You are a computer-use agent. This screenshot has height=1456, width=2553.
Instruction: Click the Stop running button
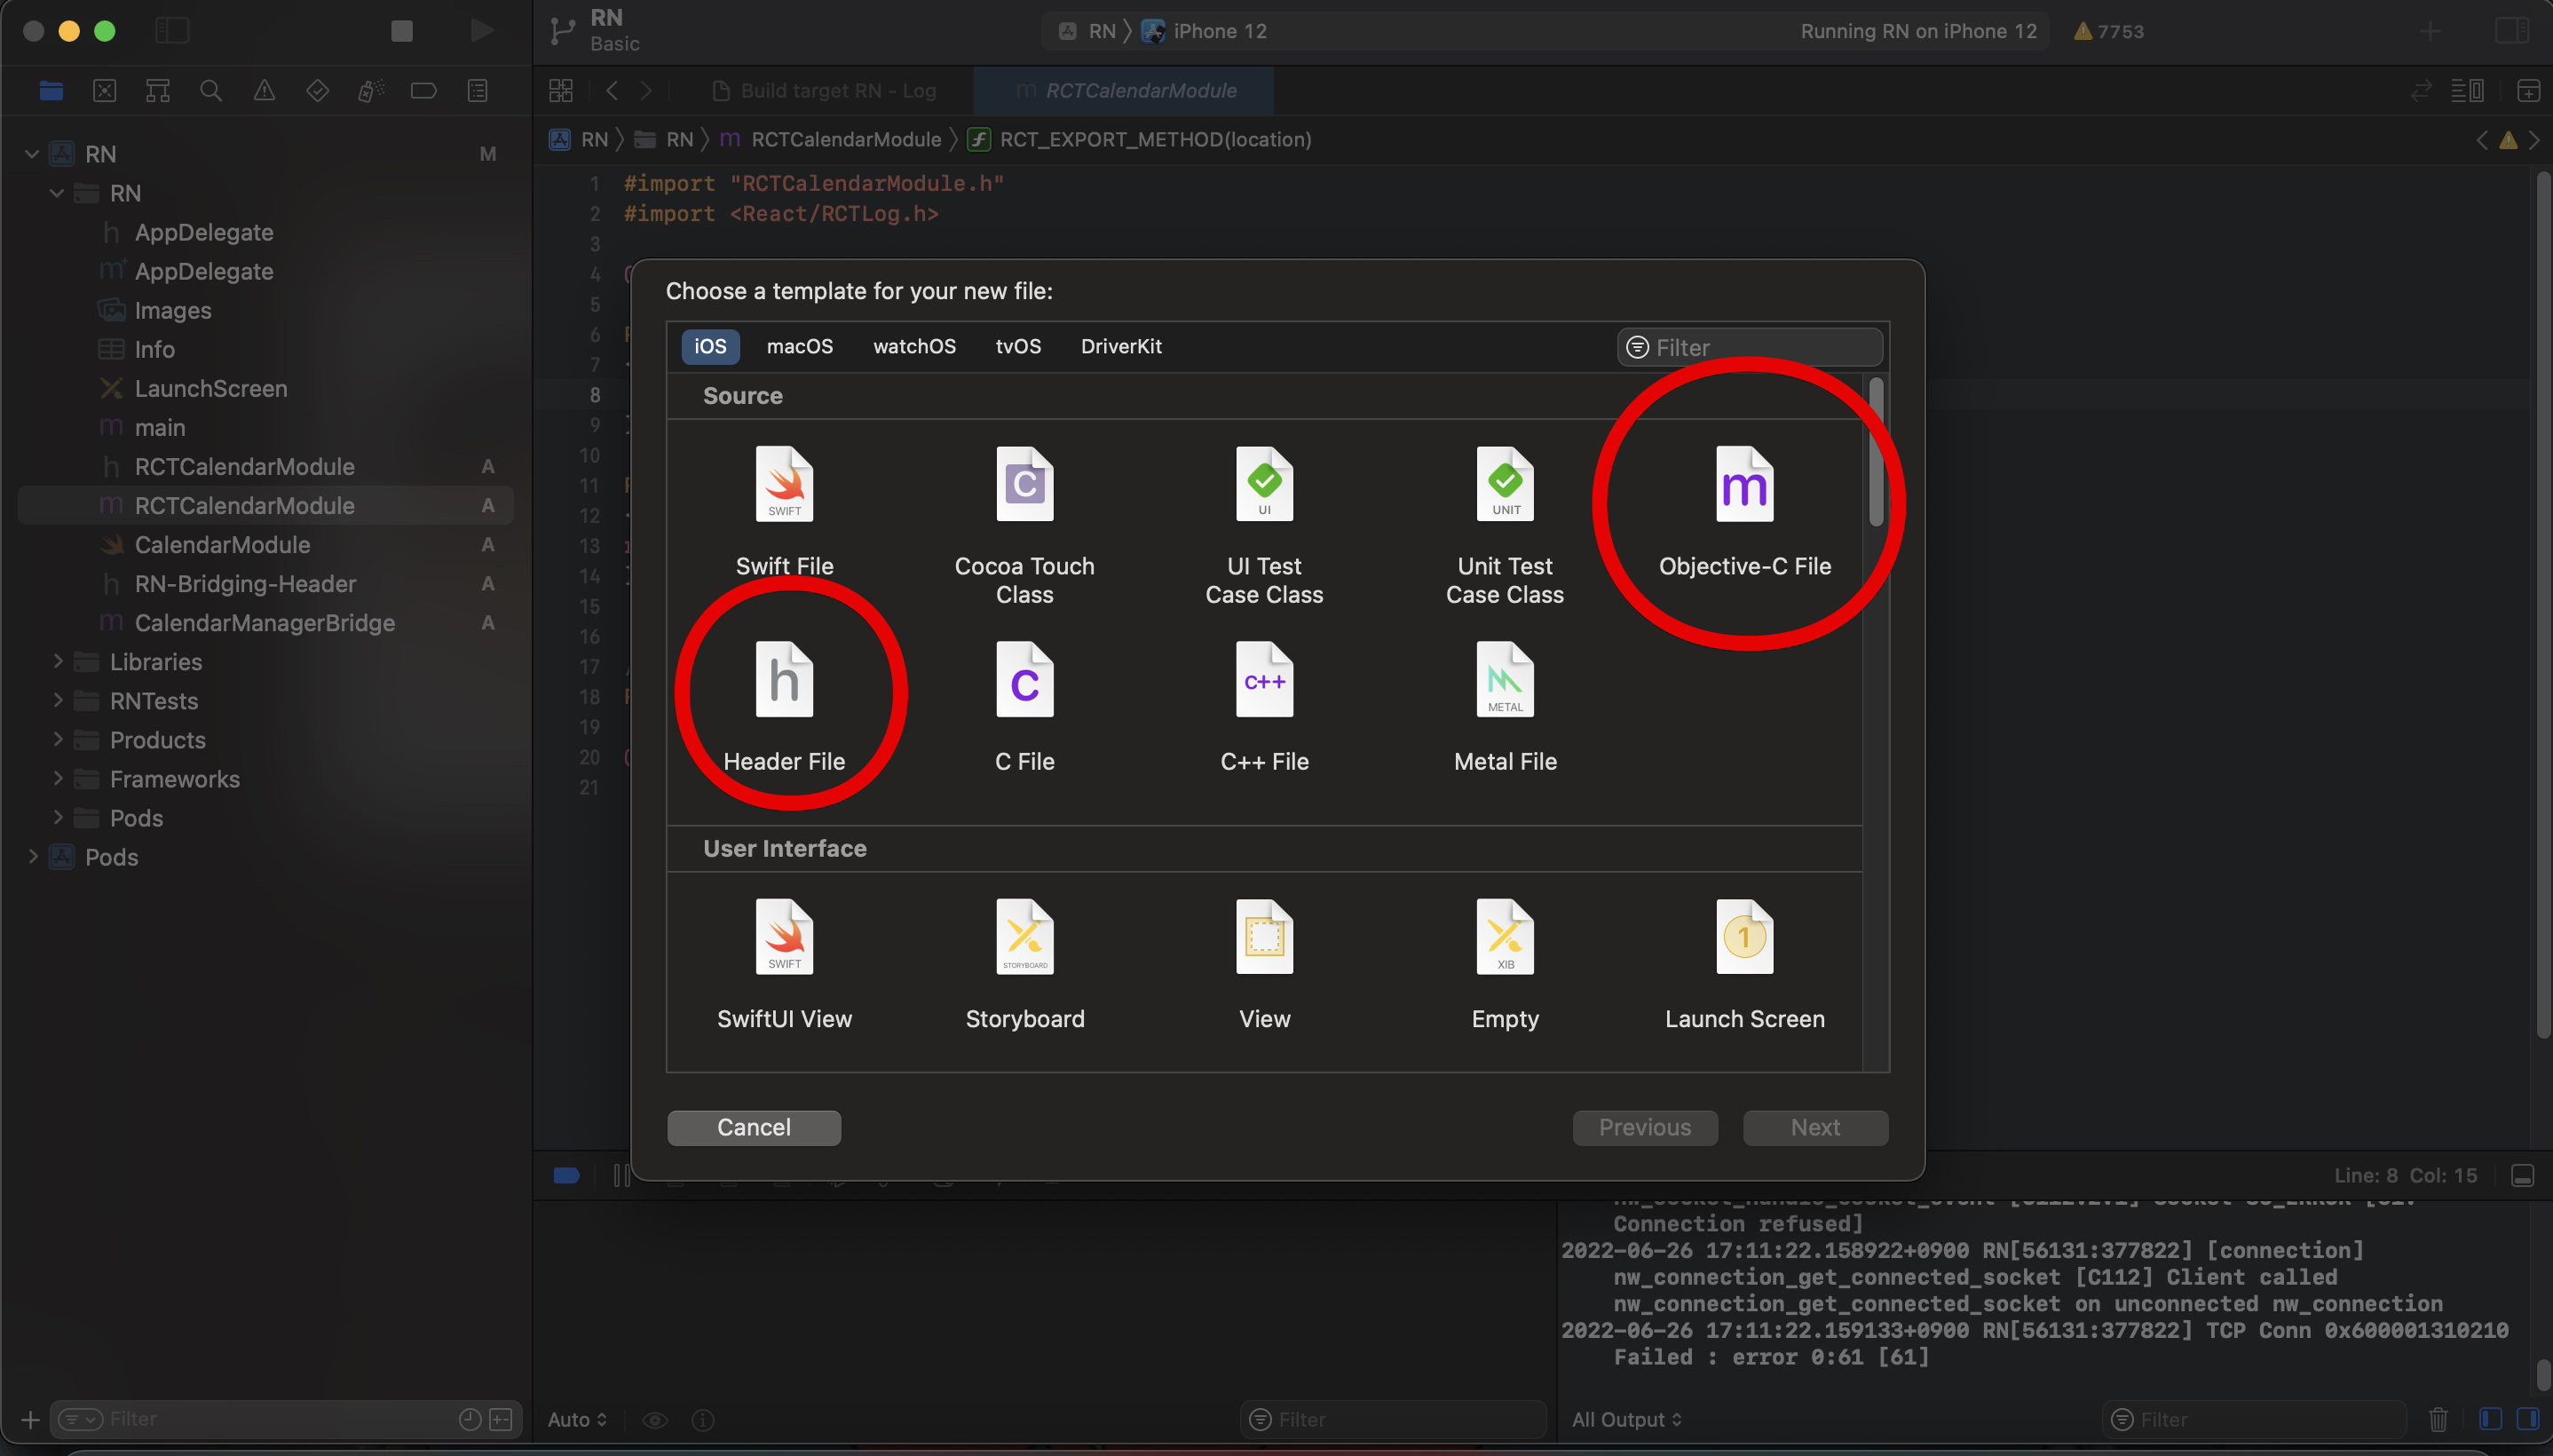tap(402, 31)
